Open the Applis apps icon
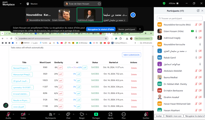The image size is (205, 120). (110, 114)
